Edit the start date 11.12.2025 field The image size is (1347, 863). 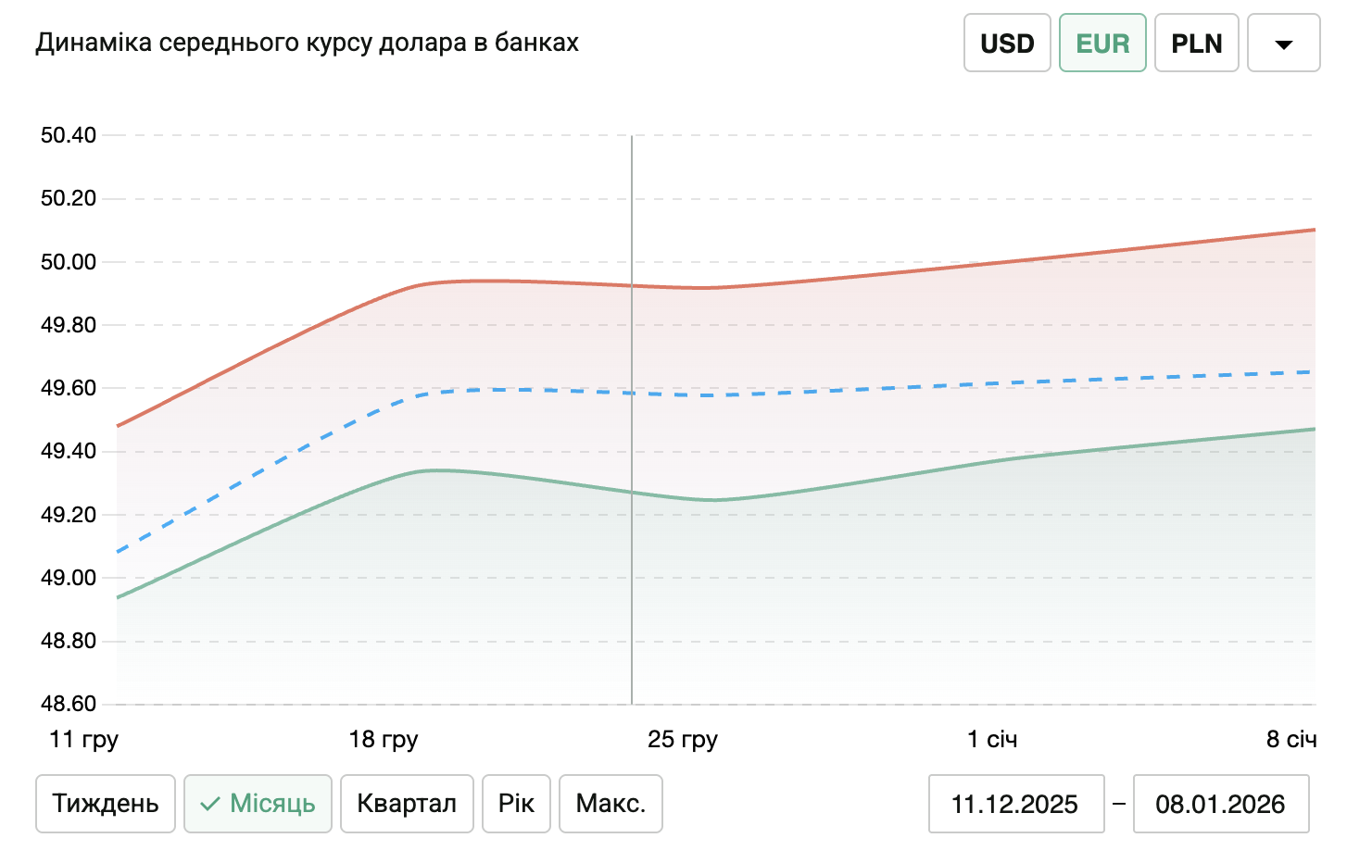tap(1015, 804)
